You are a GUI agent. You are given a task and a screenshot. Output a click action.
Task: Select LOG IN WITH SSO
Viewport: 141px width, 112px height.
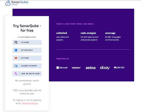[27, 74]
